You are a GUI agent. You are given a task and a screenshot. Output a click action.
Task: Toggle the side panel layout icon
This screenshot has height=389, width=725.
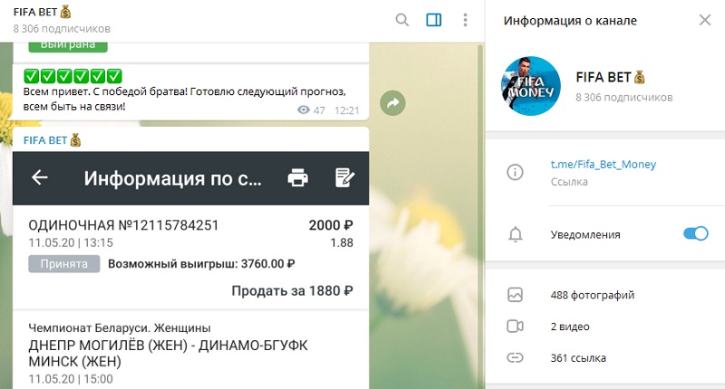pyautogui.click(x=433, y=20)
